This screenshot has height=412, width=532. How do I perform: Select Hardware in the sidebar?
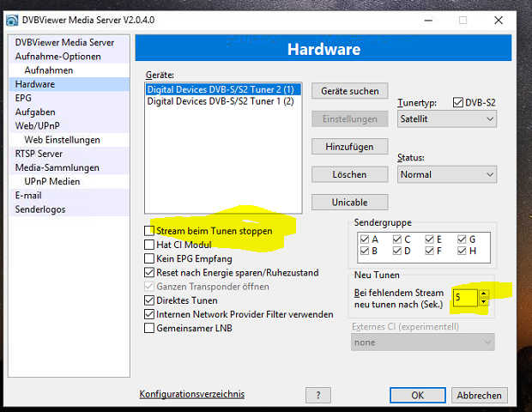point(69,84)
